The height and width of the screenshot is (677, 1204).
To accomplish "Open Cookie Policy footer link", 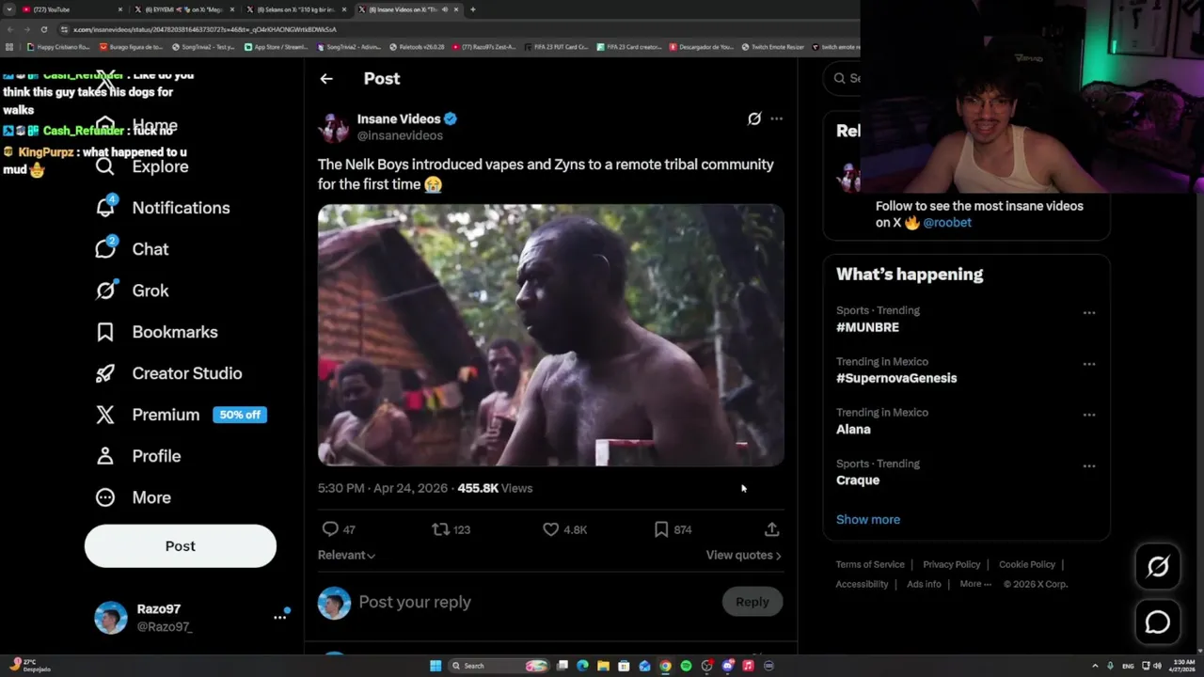I will point(1027,564).
